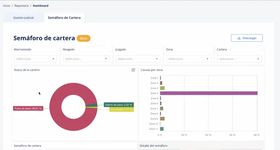The width and height of the screenshot is (280, 150).
Task: Go to the Reportería breadcrumb link
Action: pyautogui.click(x=21, y=6)
